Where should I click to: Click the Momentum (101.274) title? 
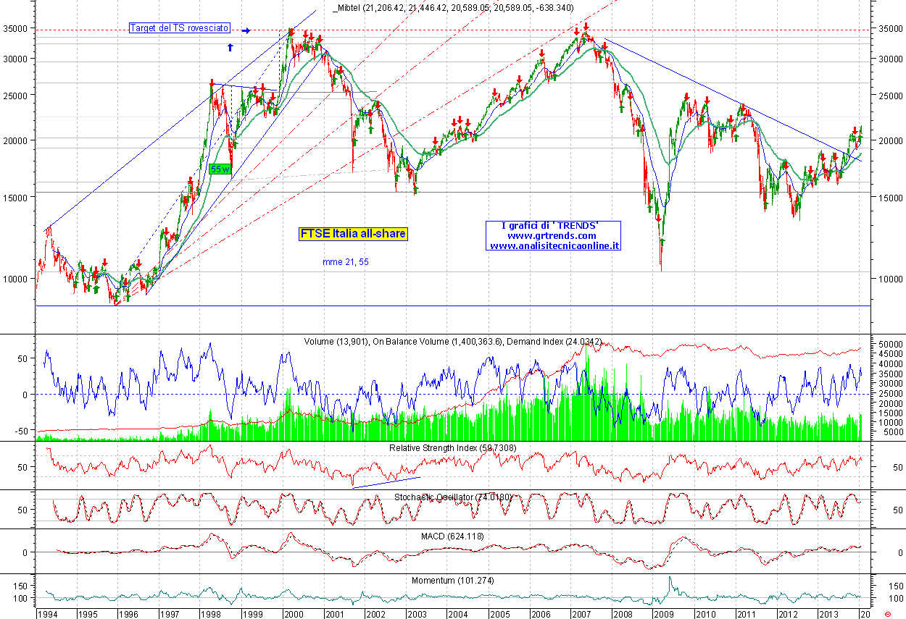[453, 581]
